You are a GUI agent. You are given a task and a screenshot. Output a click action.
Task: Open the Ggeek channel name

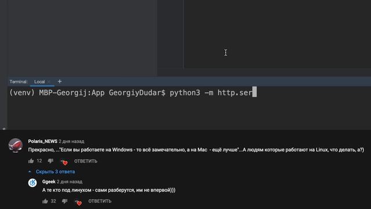49,182
